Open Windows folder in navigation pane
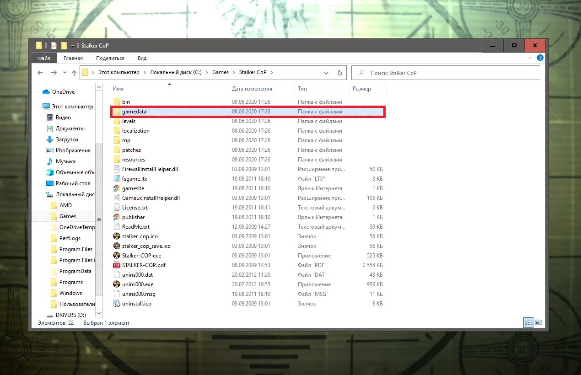 66,293
